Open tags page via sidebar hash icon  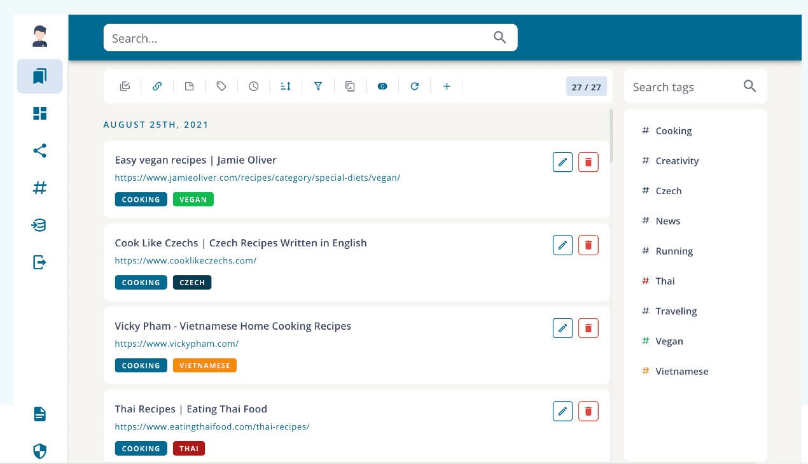pos(39,188)
